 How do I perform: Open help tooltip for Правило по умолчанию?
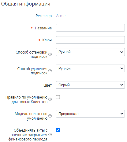(50, 99)
